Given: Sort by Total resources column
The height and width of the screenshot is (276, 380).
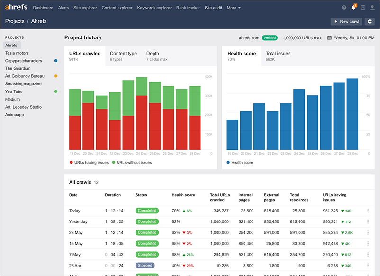Looking at the screenshot, I should (x=299, y=197).
